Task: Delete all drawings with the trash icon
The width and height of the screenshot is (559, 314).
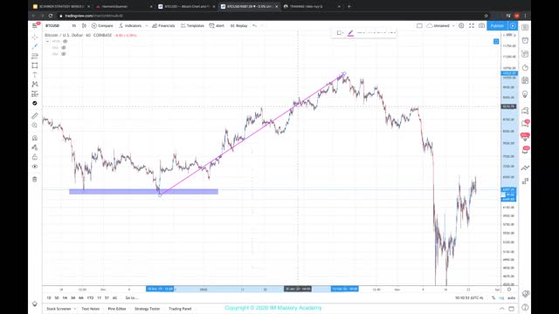Action: pyautogui.click(x=35, y=180)
